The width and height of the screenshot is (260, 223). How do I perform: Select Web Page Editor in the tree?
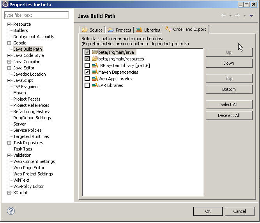[x=29, y=168]
